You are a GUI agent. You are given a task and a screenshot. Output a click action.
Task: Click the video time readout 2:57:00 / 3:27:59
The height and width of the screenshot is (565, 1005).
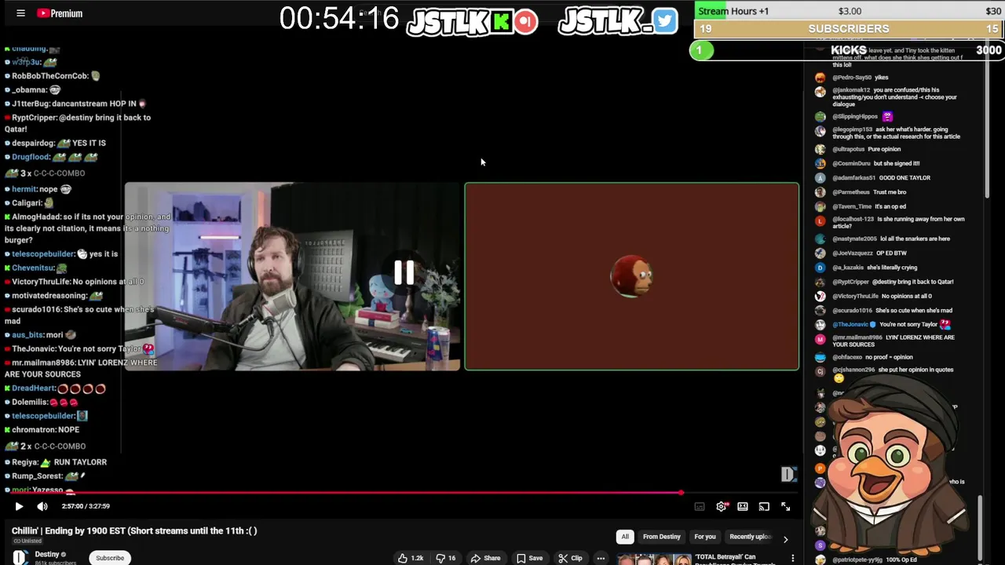pyautogui.click(x=86, y=506)
